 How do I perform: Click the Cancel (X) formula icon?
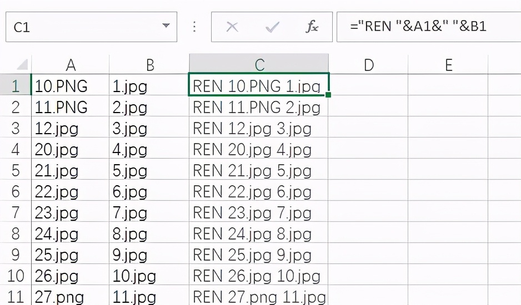click(x=232, y=27)
